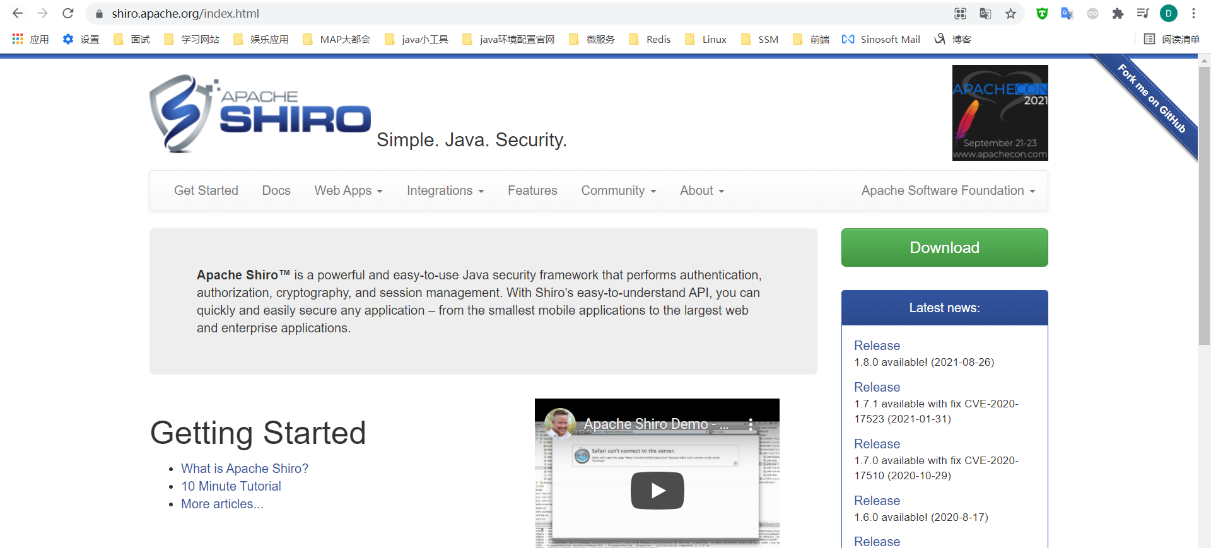Open the Features page
The height and width of the screenshot is (548, 1211).
532,190
